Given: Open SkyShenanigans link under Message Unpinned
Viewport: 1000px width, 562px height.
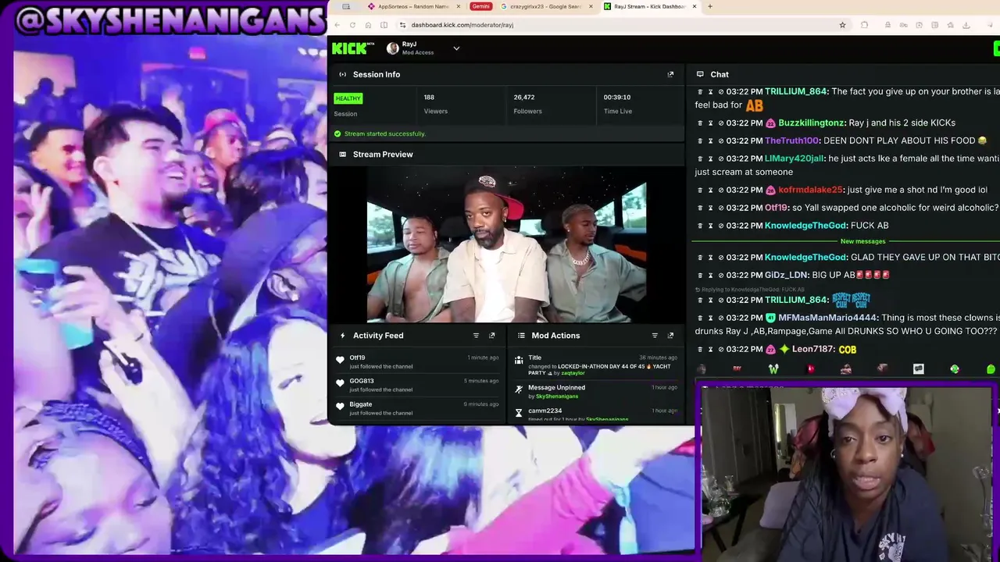Looking at the screenshot, I should coord(557,397).
